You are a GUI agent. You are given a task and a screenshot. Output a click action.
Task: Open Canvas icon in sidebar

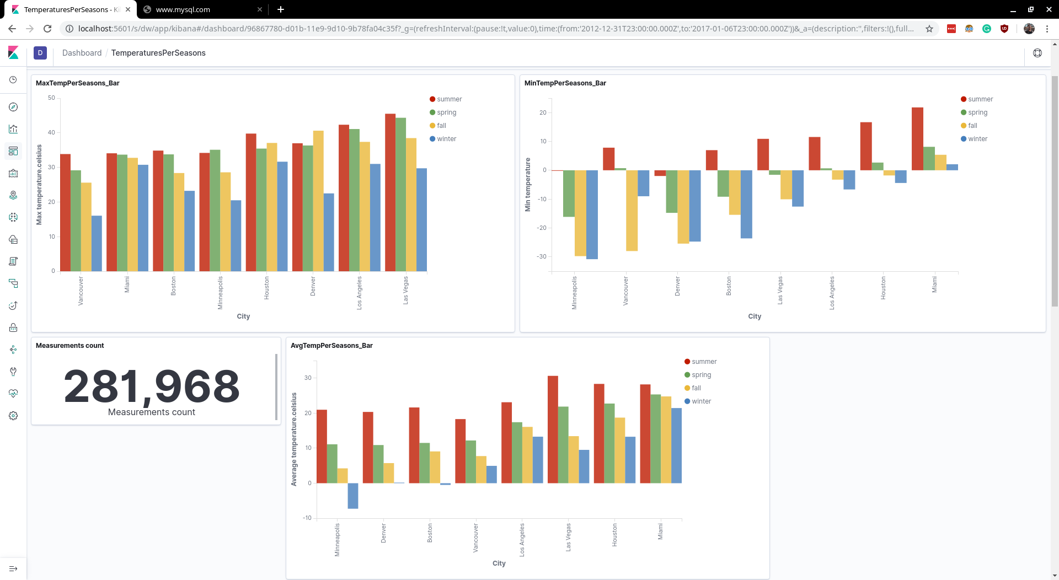tap(13, 173)
